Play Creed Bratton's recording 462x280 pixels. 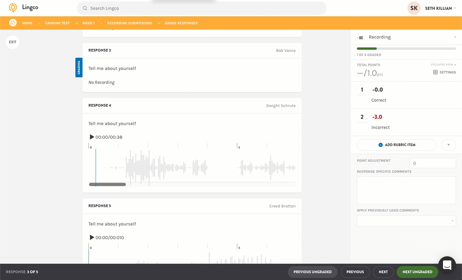tap(92, 237)
